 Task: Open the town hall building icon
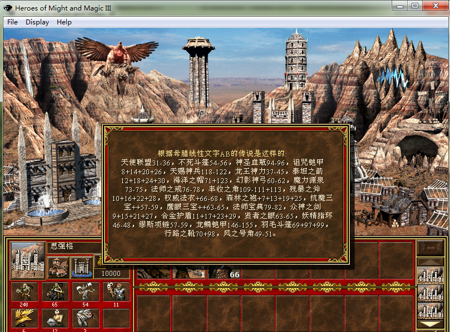(x=58, y=268)
